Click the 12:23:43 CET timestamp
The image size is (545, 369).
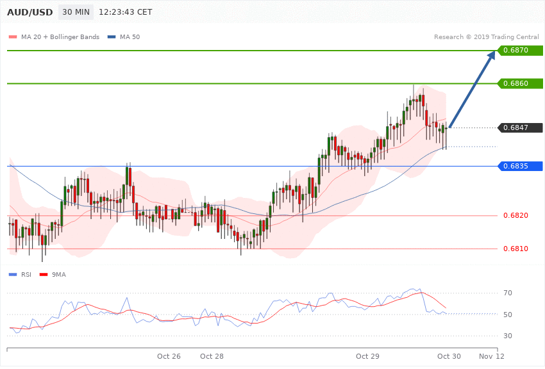pos(126,12)
